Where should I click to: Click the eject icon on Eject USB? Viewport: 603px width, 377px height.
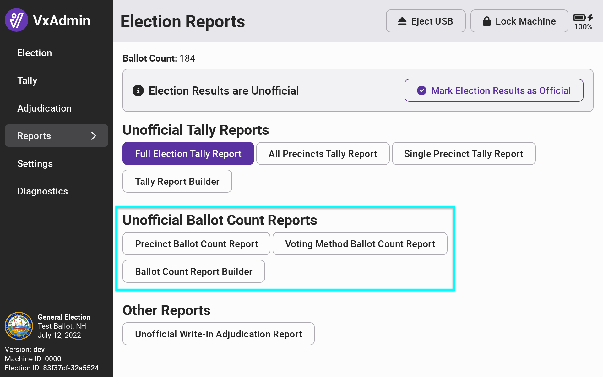(x=402, y=21)
